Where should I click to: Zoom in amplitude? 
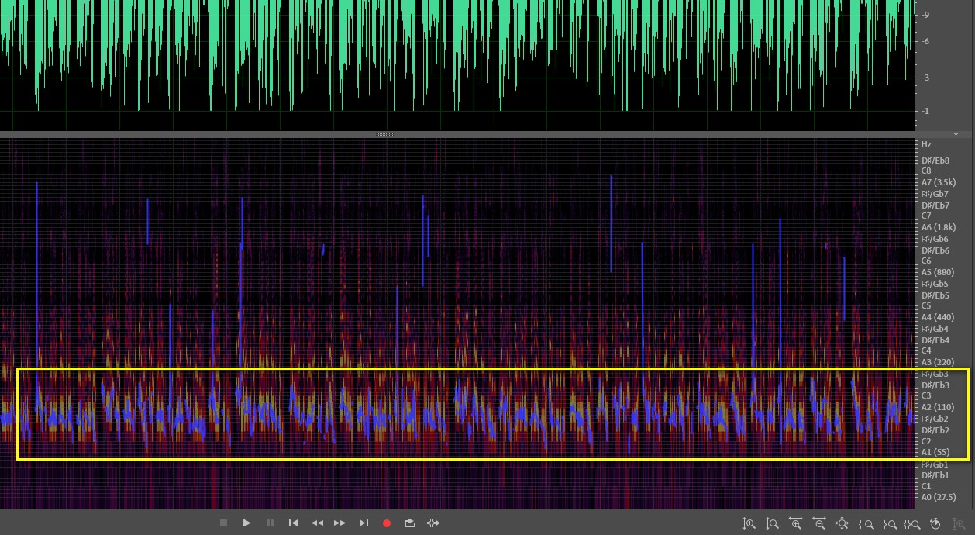pos(749,524)
